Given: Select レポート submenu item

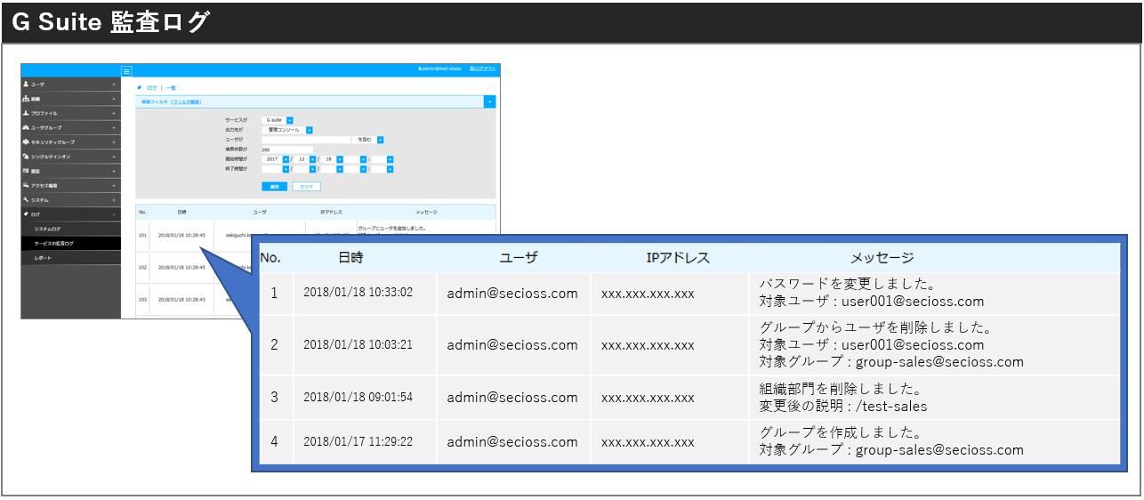Looking at the screenshot, I should pyautogui.click(x=70, y=257).
